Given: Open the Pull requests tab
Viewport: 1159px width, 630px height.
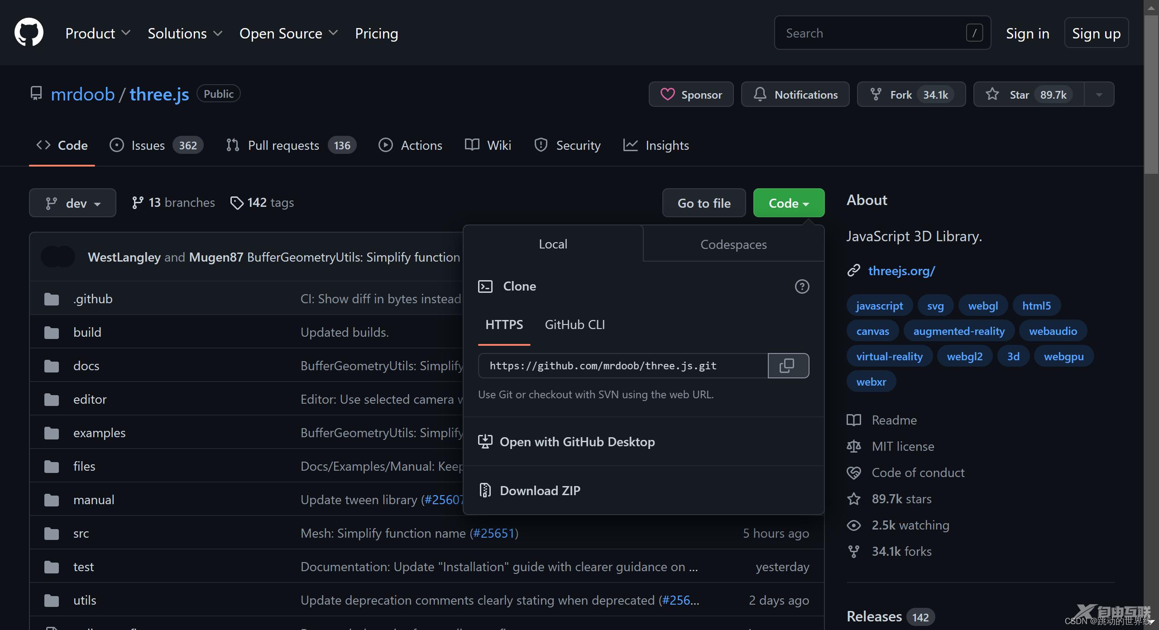Looking at the screenshot, I should pyautogui.click(x=291, y=145).
